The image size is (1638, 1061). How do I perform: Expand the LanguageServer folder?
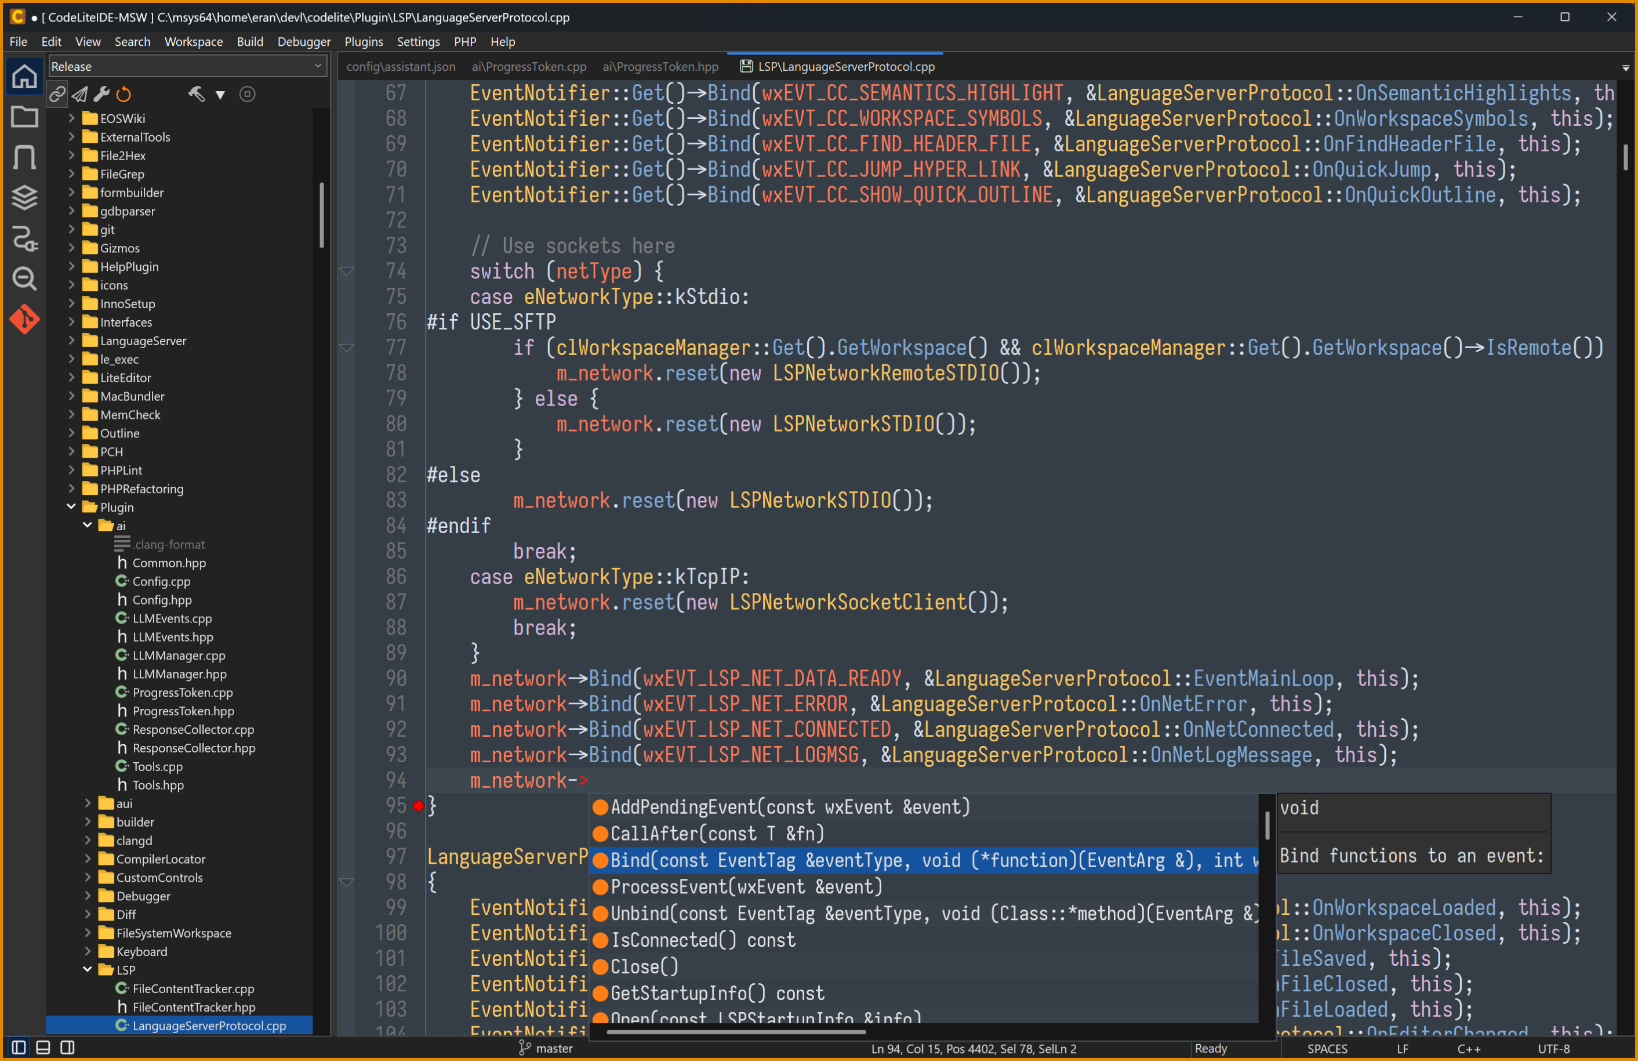(x=71, y=340)
